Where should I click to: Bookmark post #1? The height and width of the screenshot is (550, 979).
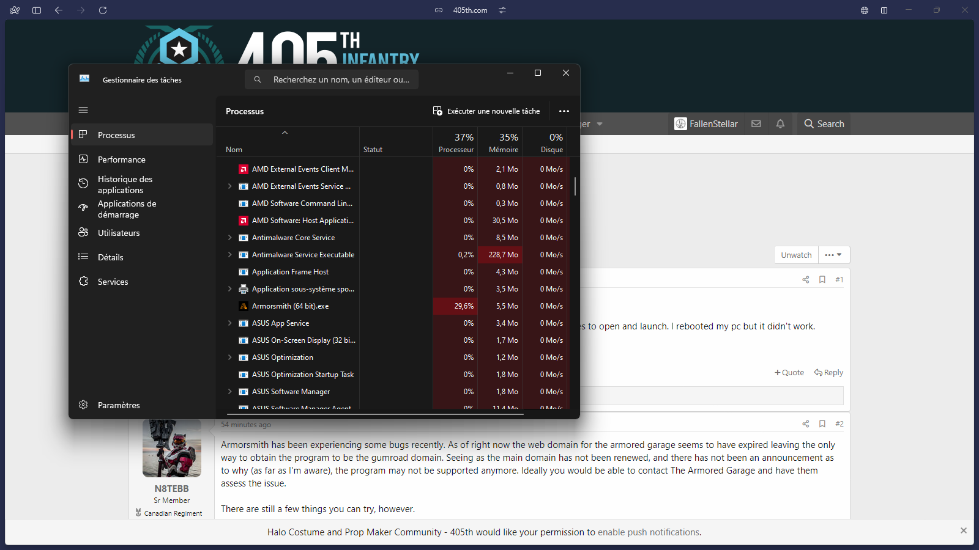point(822,279)
